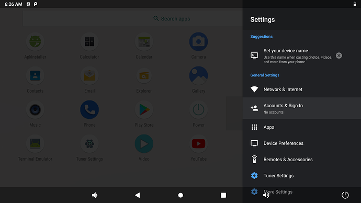Viewport: 361px width, 203px height.
Task: Launch the Music app
Action: click(35, 110)
